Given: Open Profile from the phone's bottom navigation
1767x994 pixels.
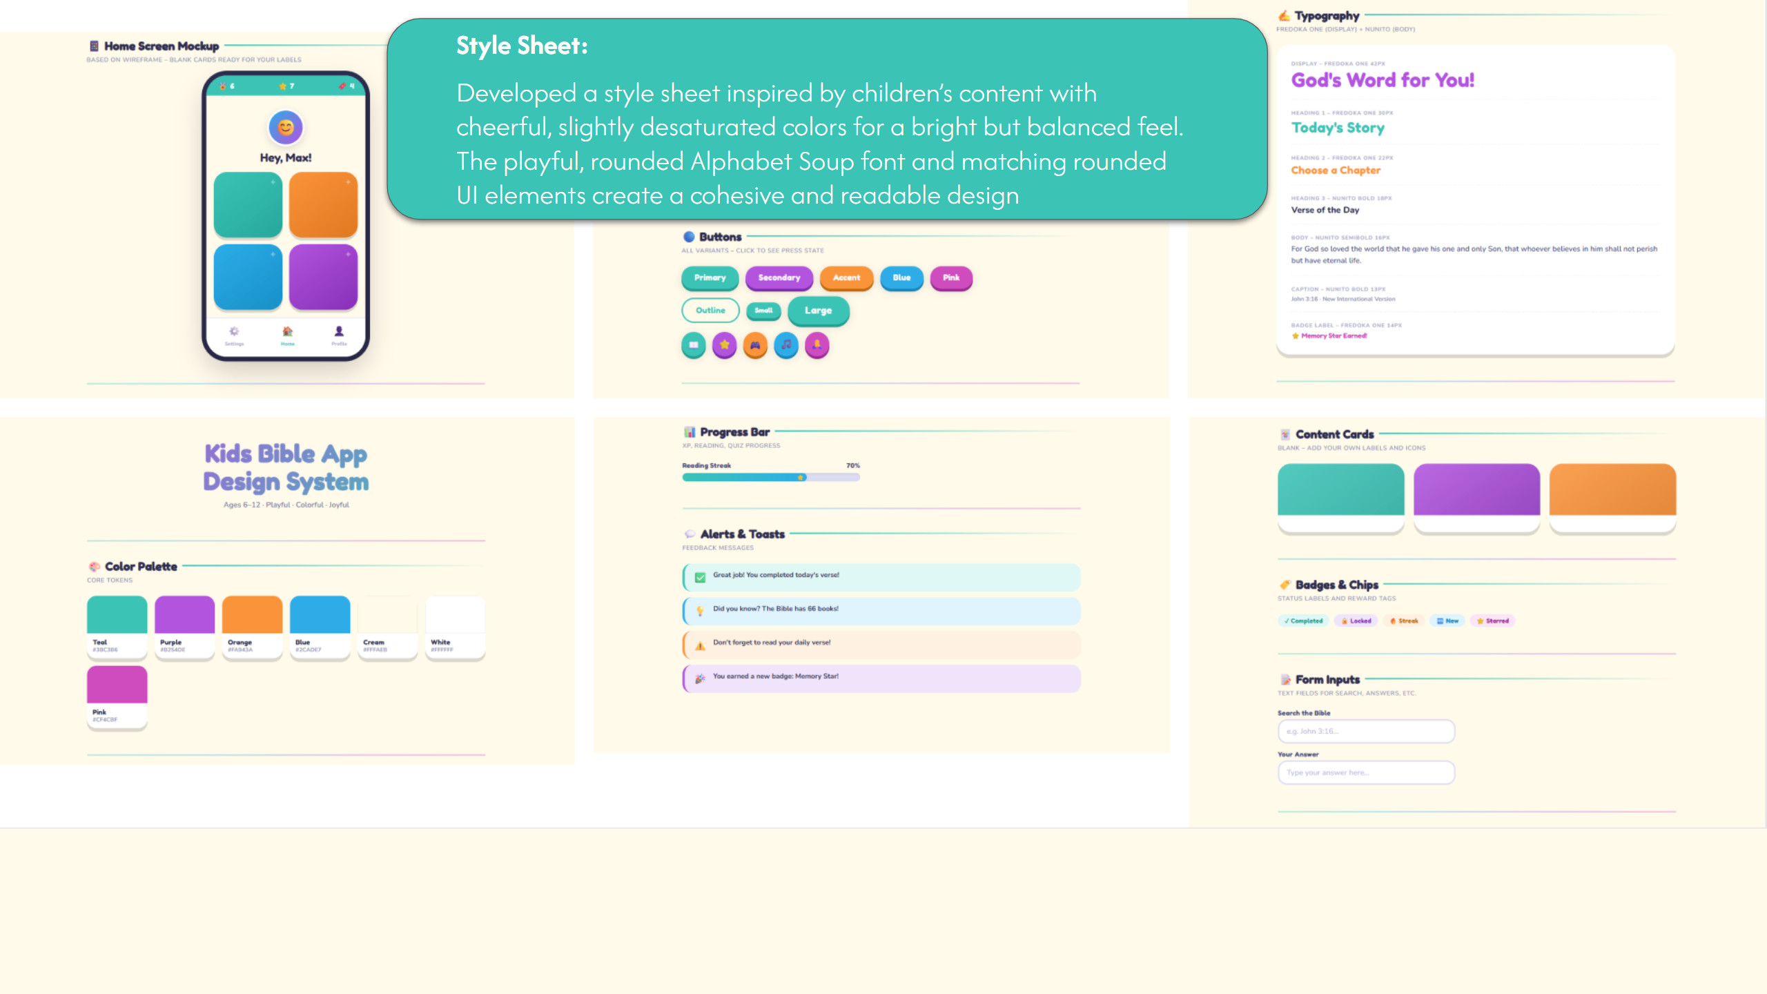Looking at the screenshot, I should click(340, 335).
